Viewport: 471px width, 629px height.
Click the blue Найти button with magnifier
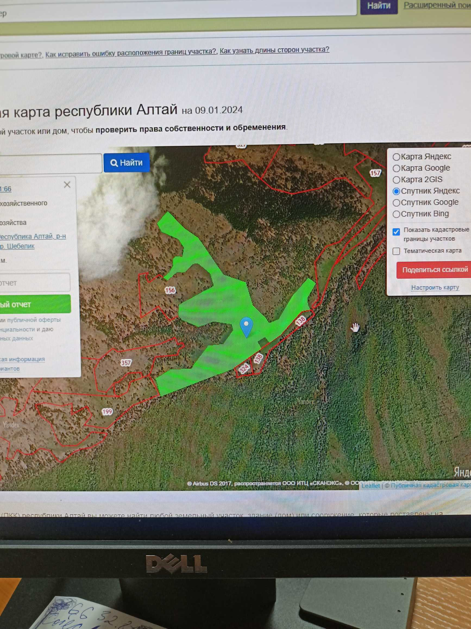(127, 163)
